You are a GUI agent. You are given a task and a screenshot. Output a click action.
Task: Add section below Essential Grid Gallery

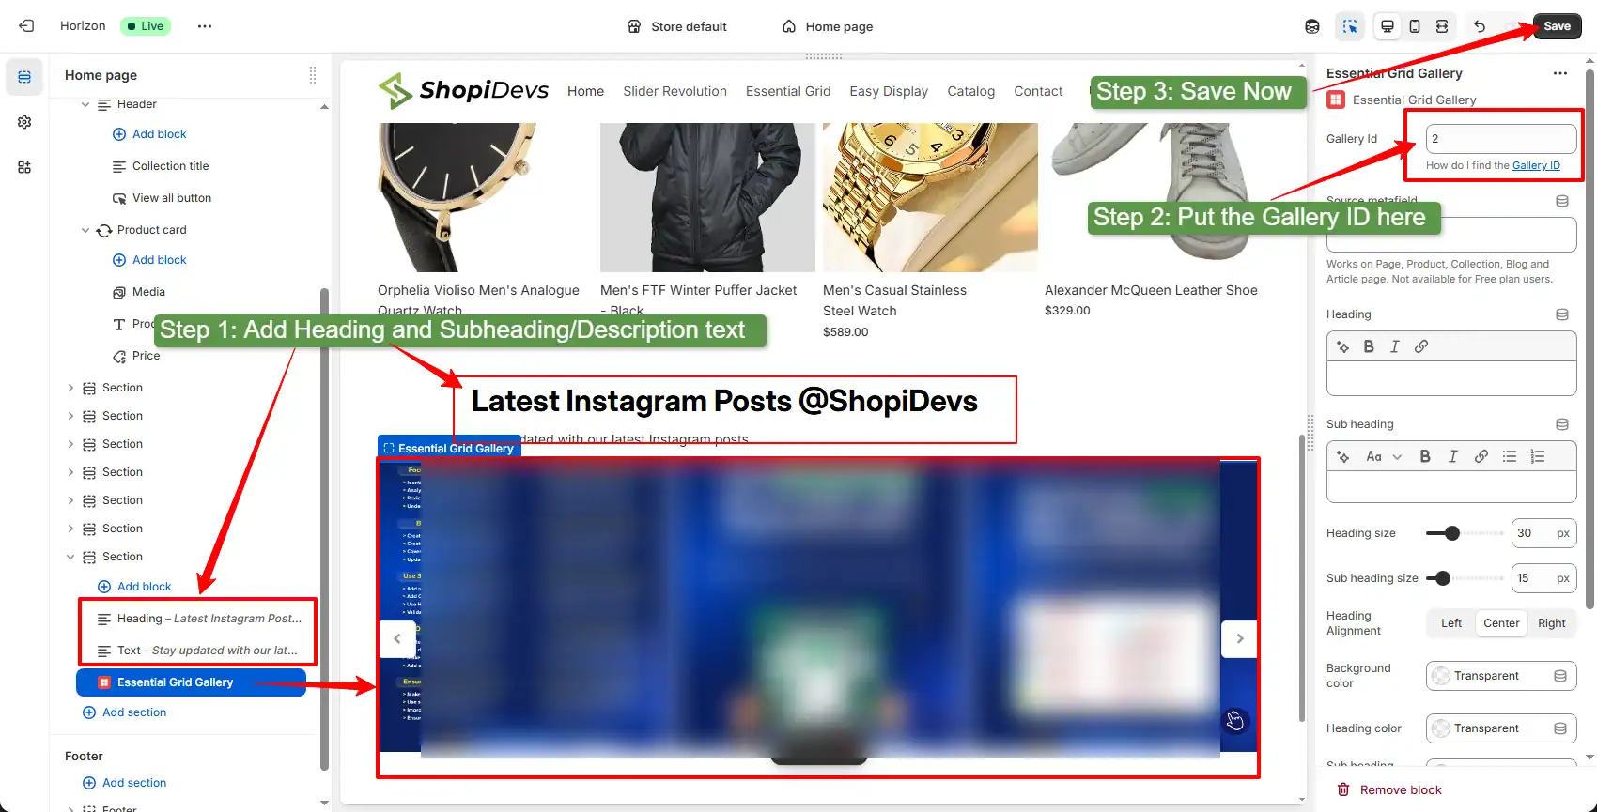(124, 712)
